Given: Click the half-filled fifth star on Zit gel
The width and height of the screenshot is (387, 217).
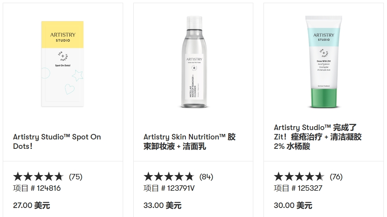Looking at the screenshot, I should [320, 177].
